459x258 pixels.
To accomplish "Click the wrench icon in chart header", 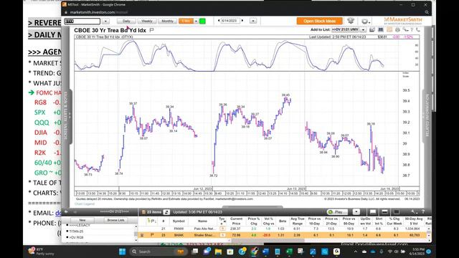I will (x=405, y=30).
